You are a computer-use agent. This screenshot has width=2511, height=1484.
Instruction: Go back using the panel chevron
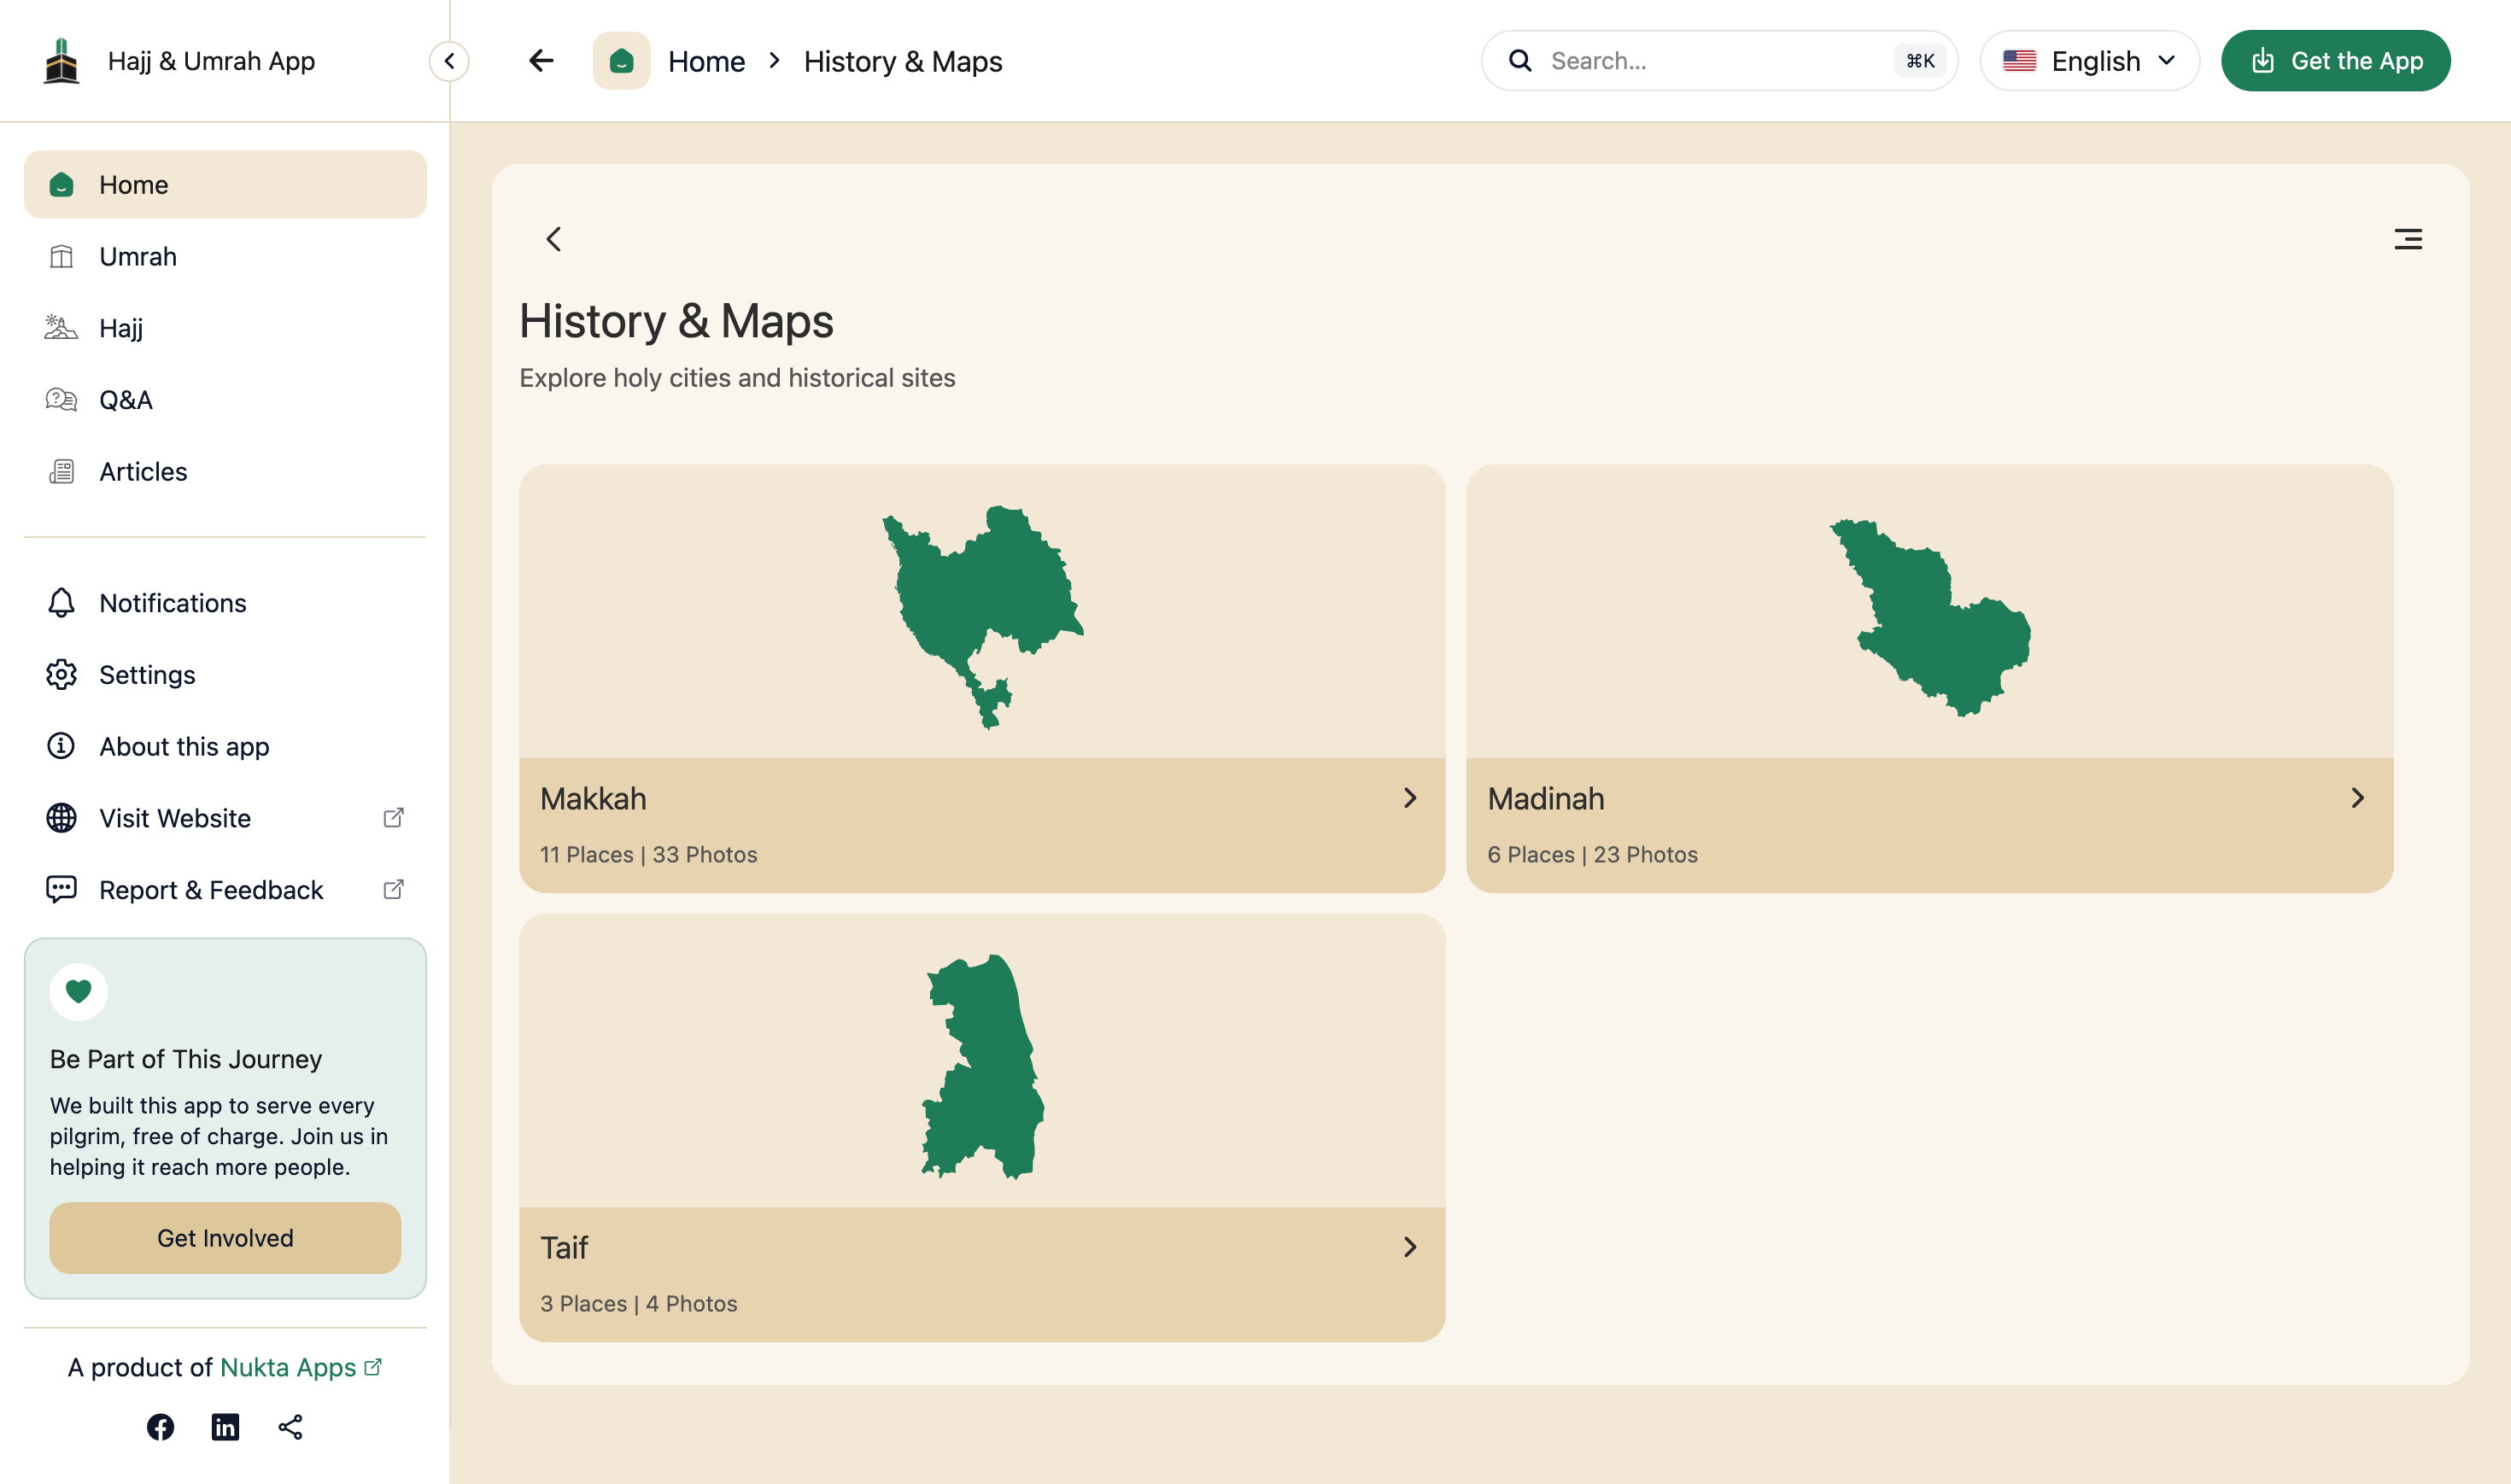553,239
